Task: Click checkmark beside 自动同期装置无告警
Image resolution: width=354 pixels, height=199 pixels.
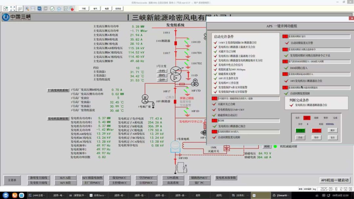Action: click(x=287, y=43)
